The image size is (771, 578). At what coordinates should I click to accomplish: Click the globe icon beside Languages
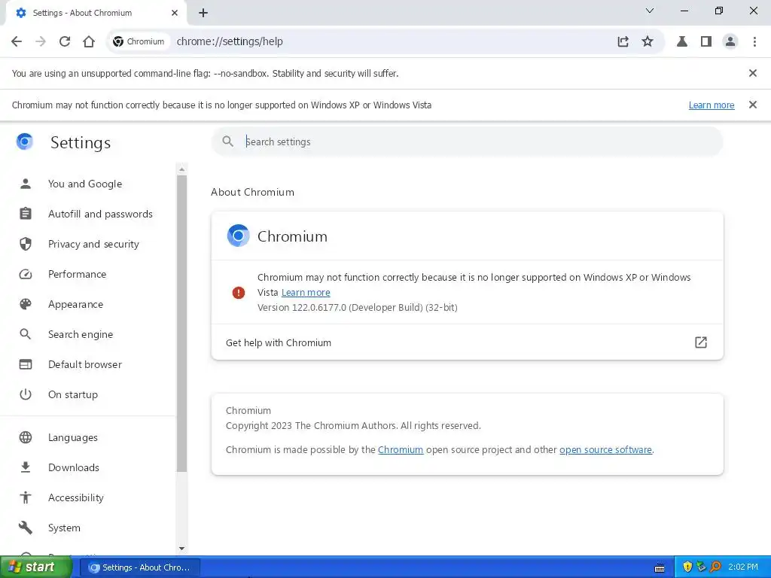[x=26, y=437]
